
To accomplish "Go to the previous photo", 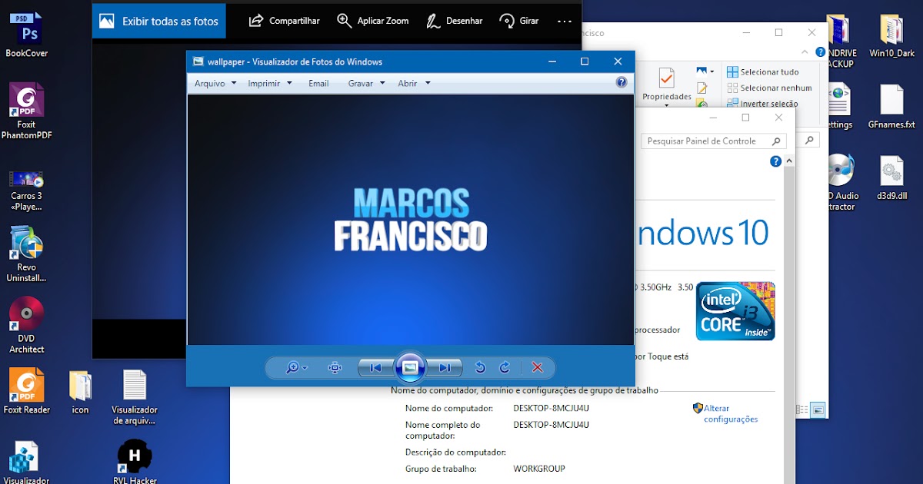I will point(376,368).
